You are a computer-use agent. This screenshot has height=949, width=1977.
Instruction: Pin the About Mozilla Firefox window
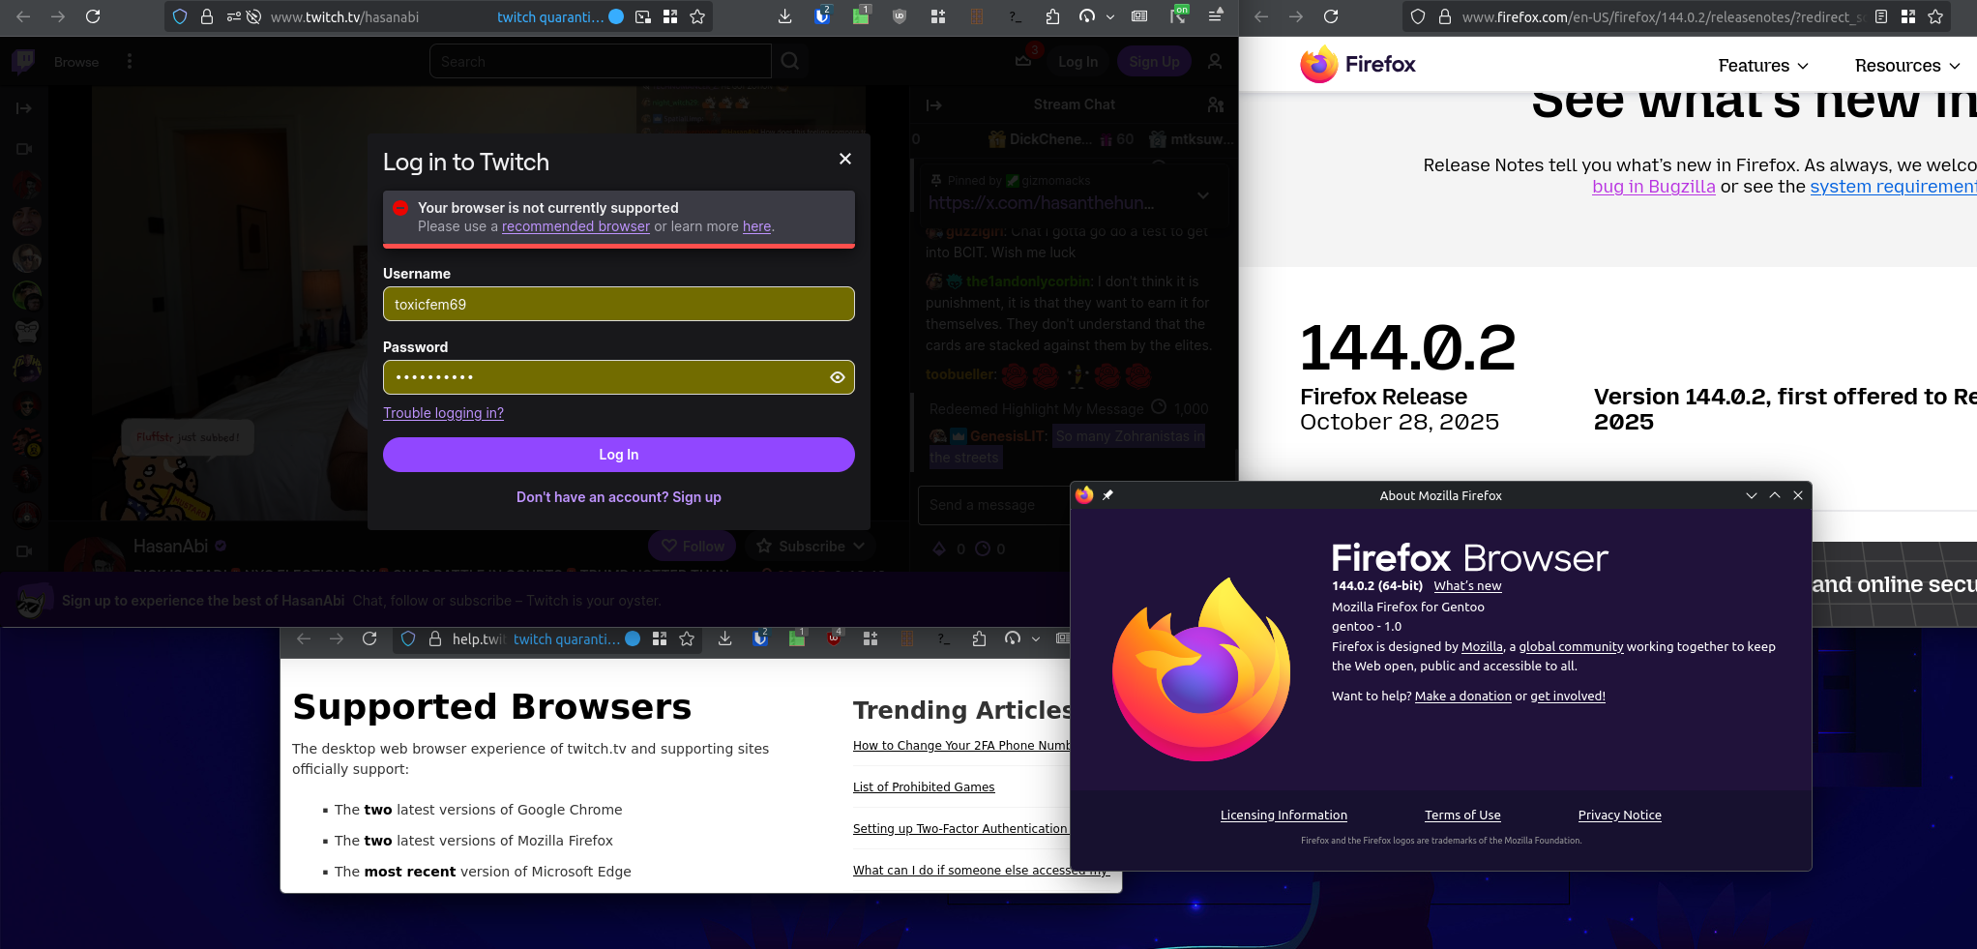(1108, 495)
